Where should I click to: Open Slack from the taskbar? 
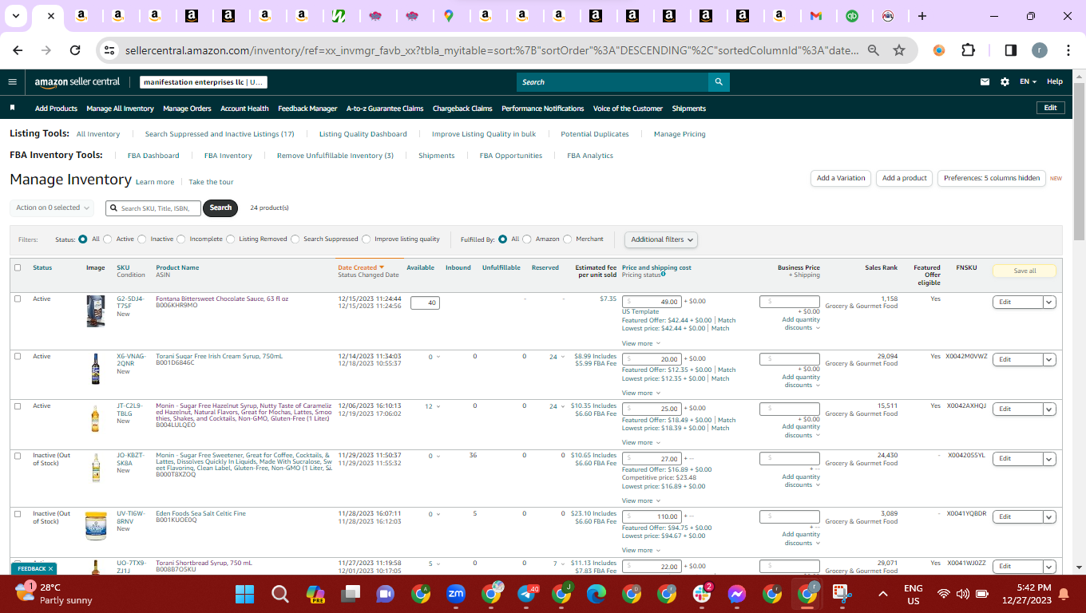[702, 594]
